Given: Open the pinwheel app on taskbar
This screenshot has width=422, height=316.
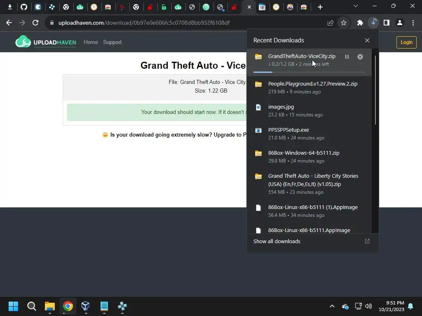Looking at the screenshot, I should tap(122, 306).
